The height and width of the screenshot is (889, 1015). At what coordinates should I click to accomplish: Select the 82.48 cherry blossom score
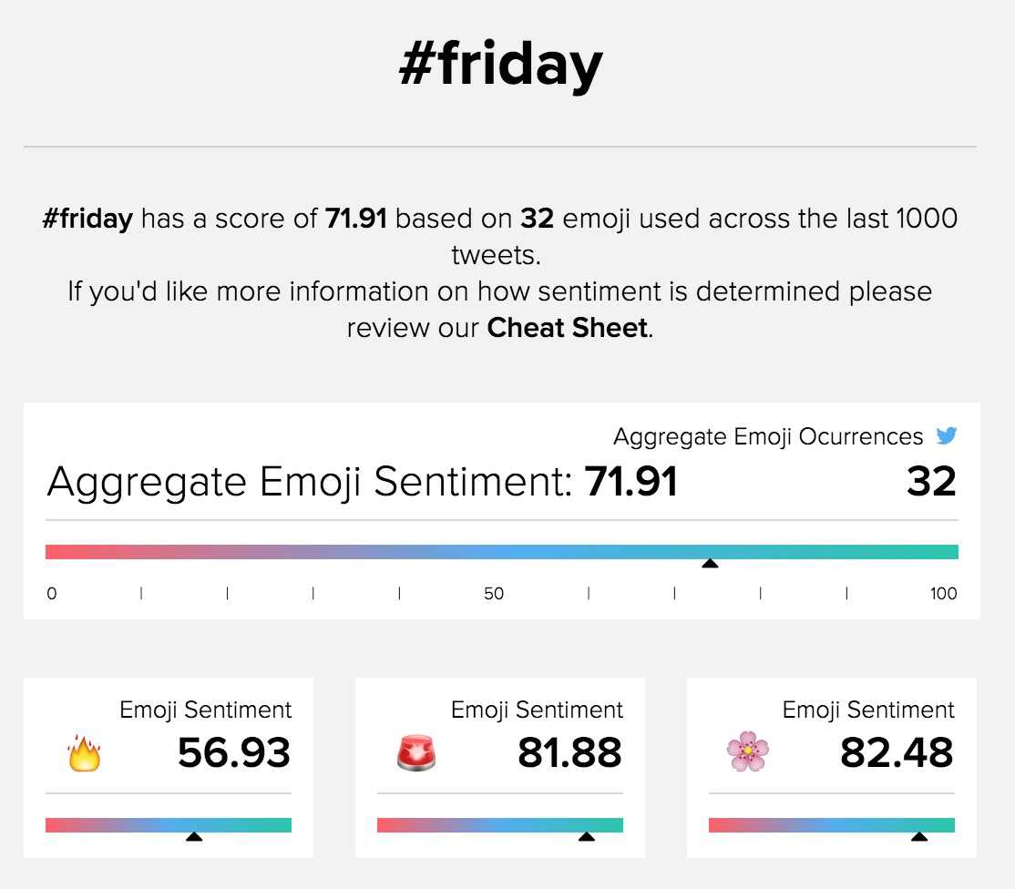coord(897,753)
